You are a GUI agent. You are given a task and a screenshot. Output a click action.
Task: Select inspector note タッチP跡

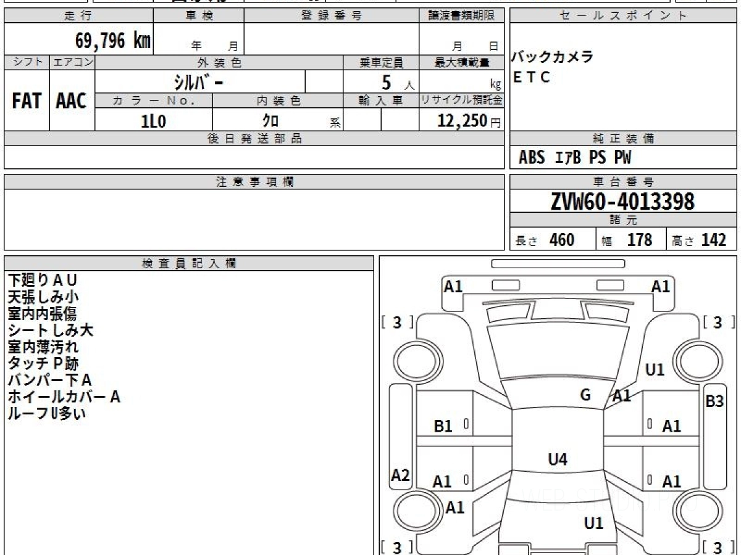tap(43, 363)
